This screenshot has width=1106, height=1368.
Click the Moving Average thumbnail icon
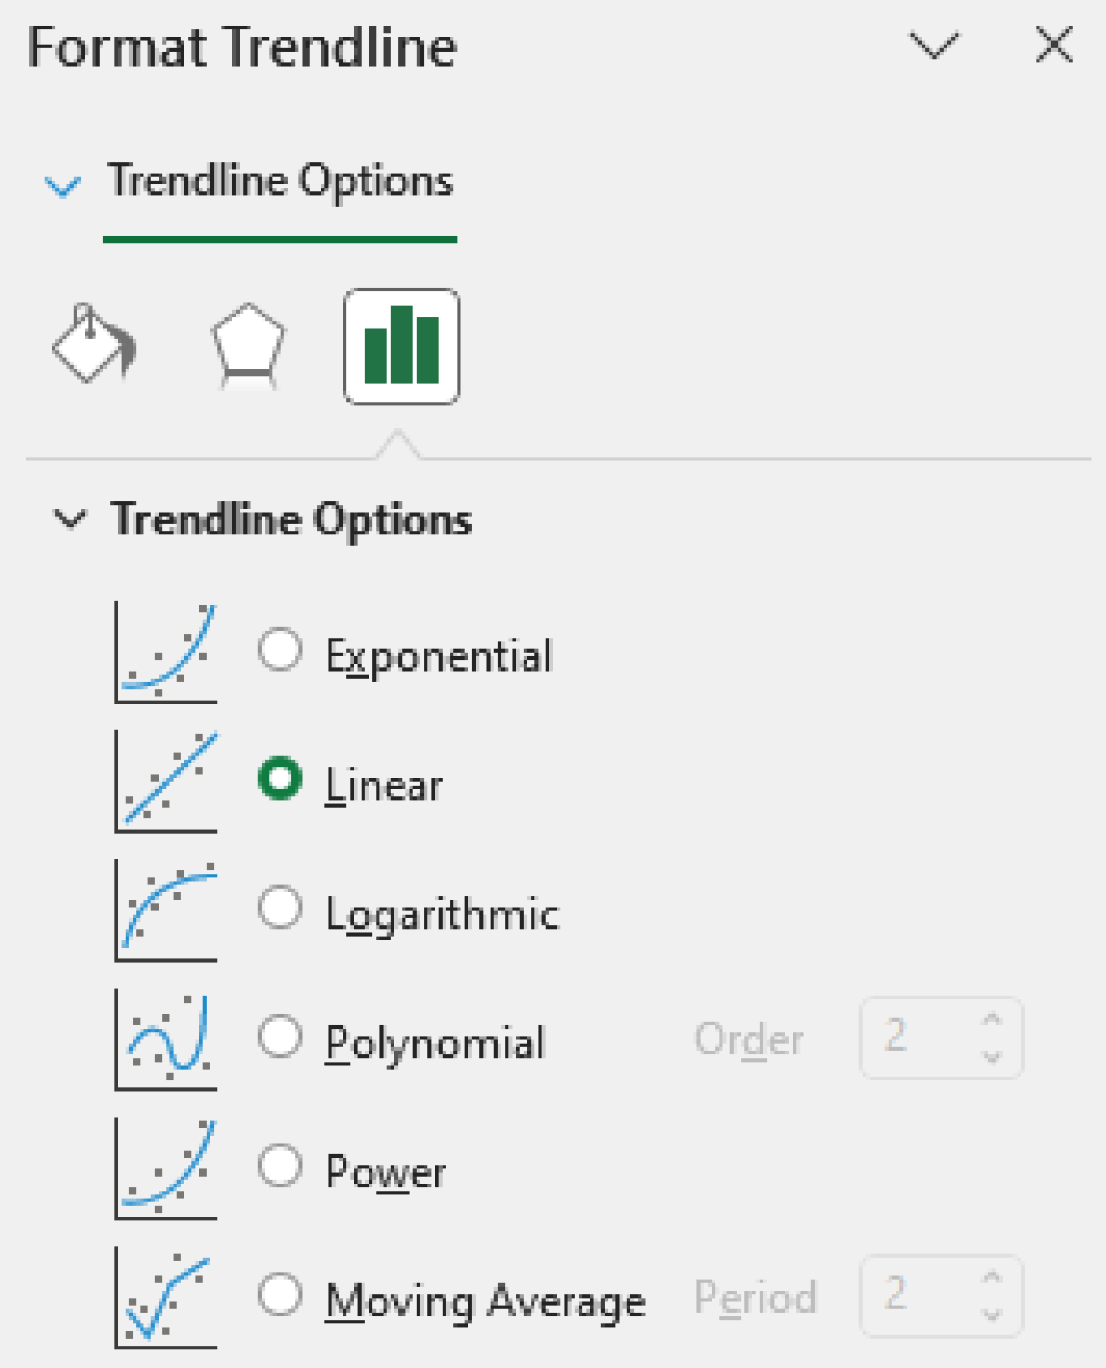click(x=167, y=1299)
